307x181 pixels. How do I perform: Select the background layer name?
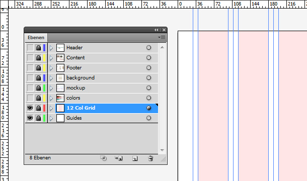pyautogui.click(x=81, y=78)
